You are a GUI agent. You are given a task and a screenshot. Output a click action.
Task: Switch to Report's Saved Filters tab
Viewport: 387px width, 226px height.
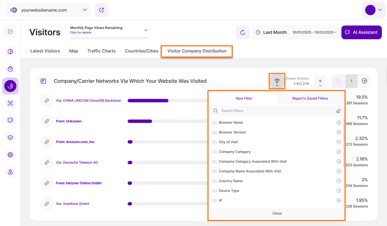click(310, 98)
